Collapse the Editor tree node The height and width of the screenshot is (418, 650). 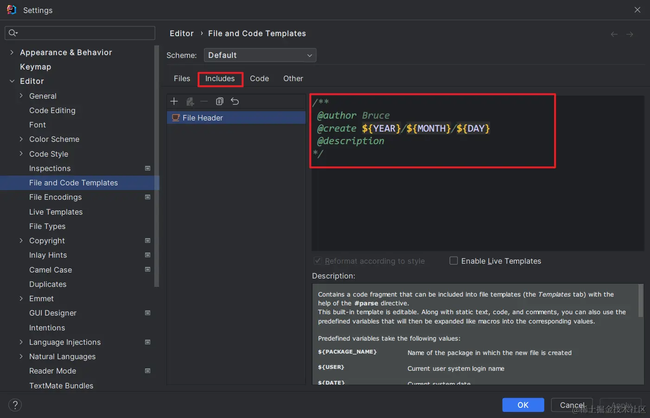(12, 81)
